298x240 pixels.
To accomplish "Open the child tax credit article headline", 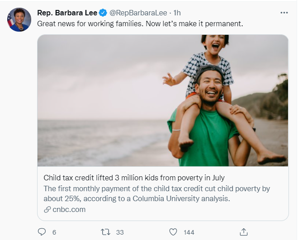I will (x=134, y=178).
